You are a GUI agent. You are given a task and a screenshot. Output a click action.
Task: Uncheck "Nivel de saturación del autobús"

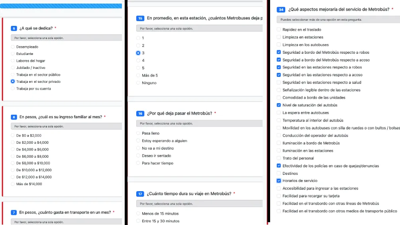click(x=279, y=105)
